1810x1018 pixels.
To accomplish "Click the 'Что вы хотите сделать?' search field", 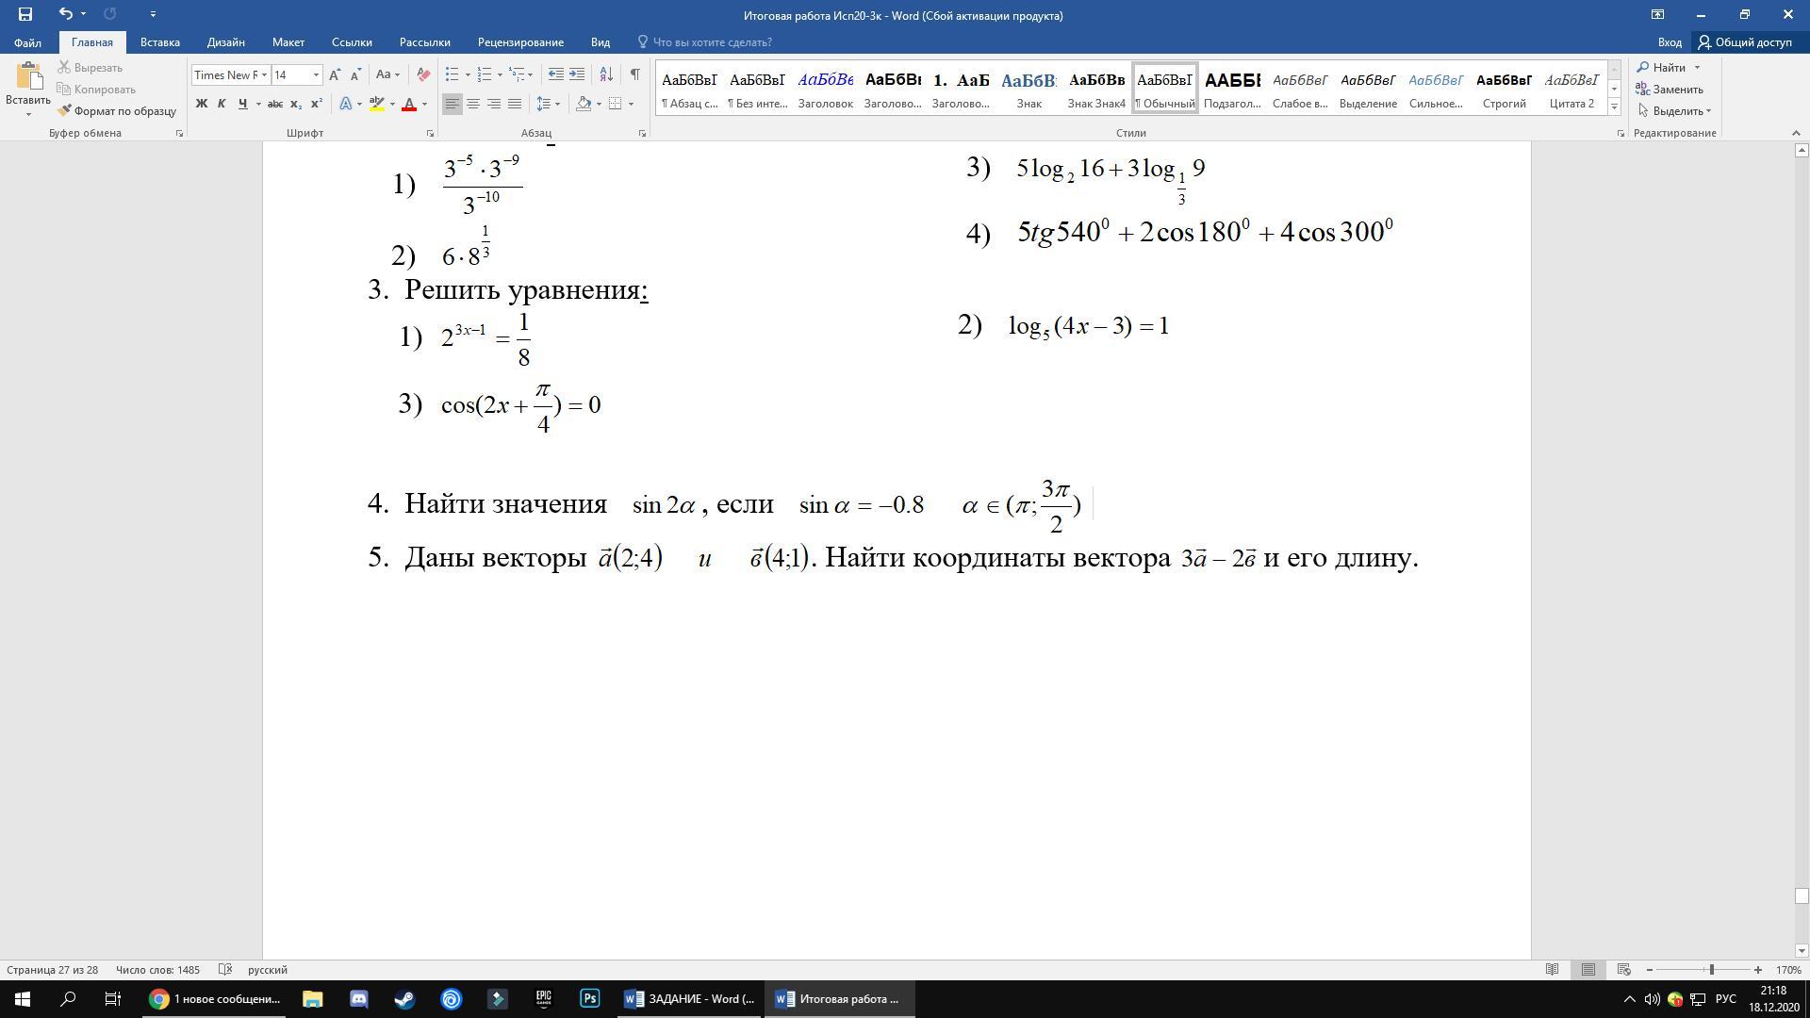I will [x=712, y=42].
